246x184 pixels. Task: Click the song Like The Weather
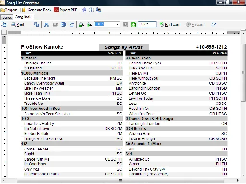click(38, 88)
